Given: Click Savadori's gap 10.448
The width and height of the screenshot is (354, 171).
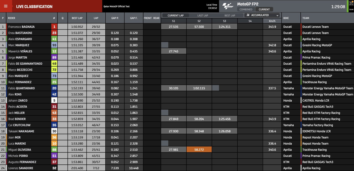Looking at the screenshot, I should pyautogui.click(x=134, y=168).
